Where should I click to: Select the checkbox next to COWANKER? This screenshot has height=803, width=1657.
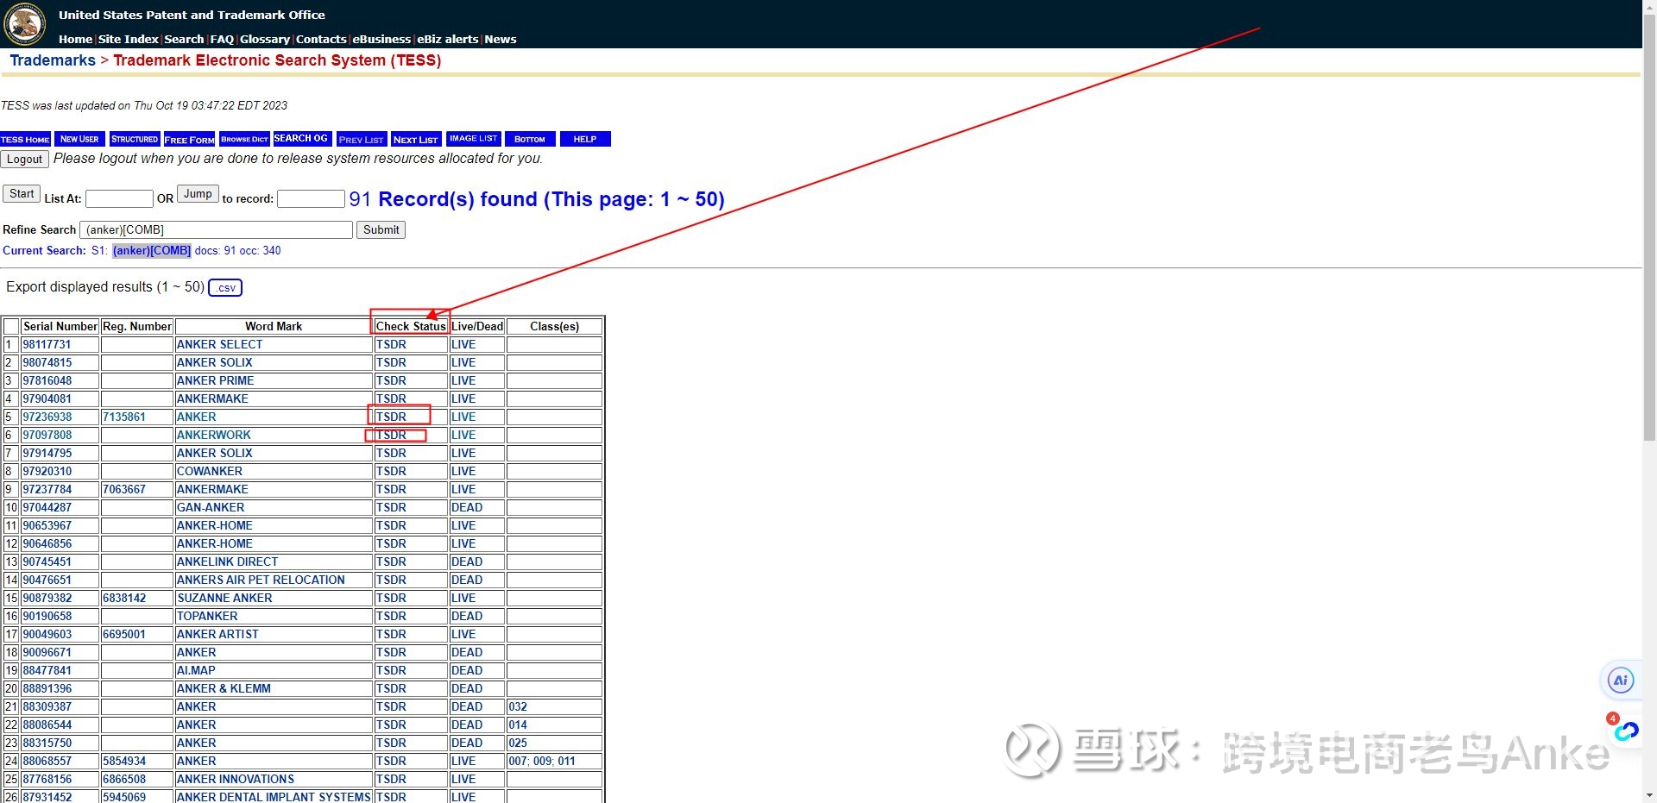pyautogui.click(x=11, y=471)
